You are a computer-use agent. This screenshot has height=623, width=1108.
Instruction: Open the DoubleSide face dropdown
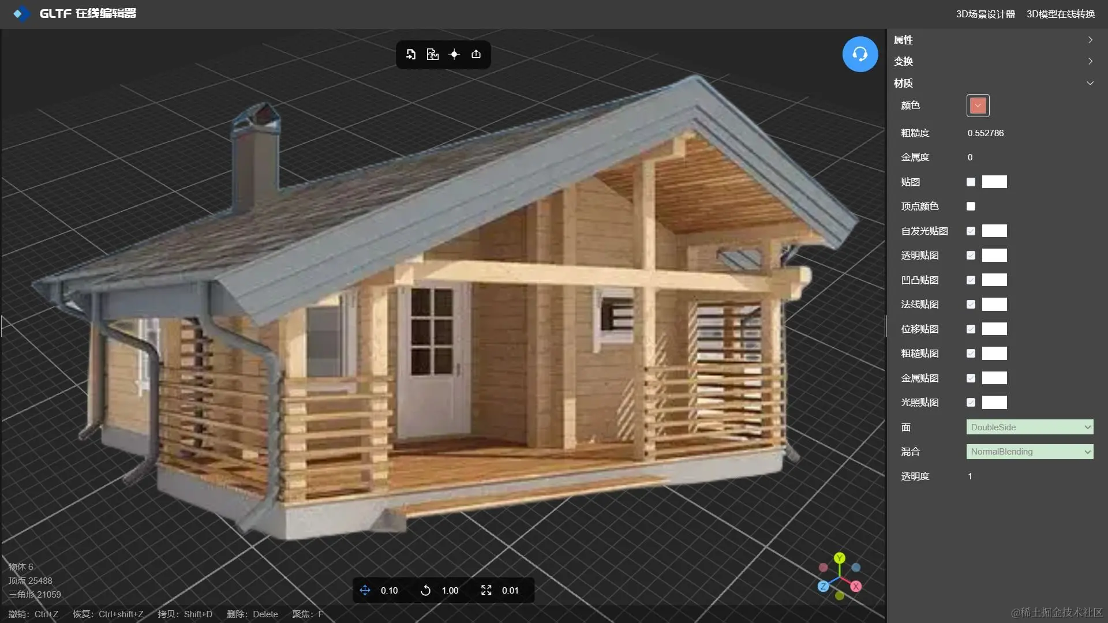click(x=1030, y=427)
